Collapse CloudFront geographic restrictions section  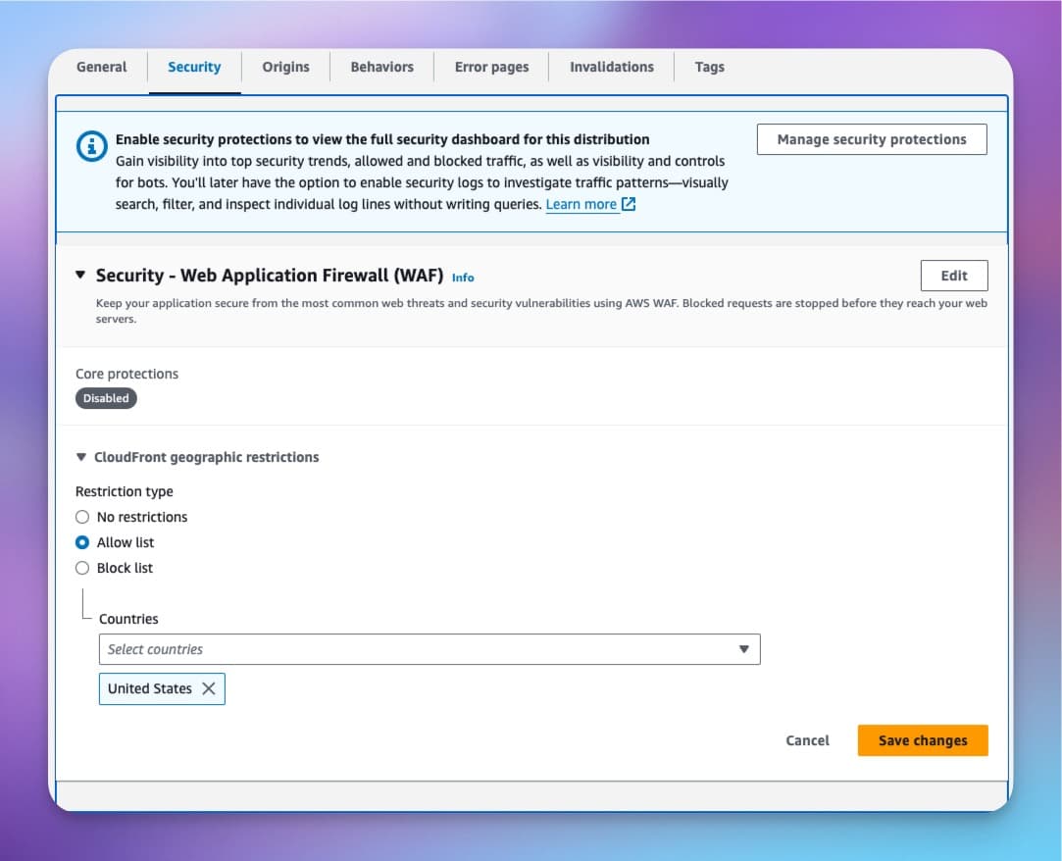tap(81, 457)
